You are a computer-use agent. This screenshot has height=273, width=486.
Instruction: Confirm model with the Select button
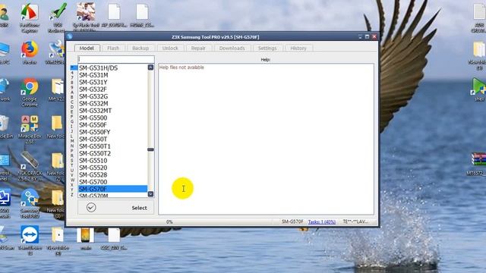(115, 207)
